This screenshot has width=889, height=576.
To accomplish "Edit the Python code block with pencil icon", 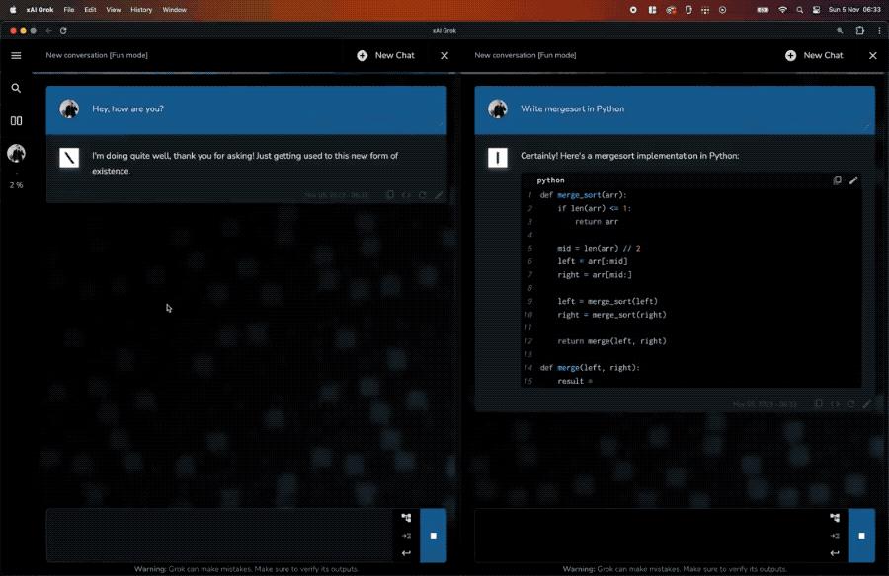I will click(x=853, y=180).
